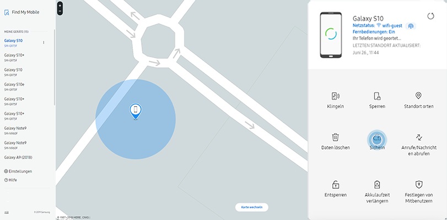Click the Galaxy S10 title in the device card

(368, 19)
